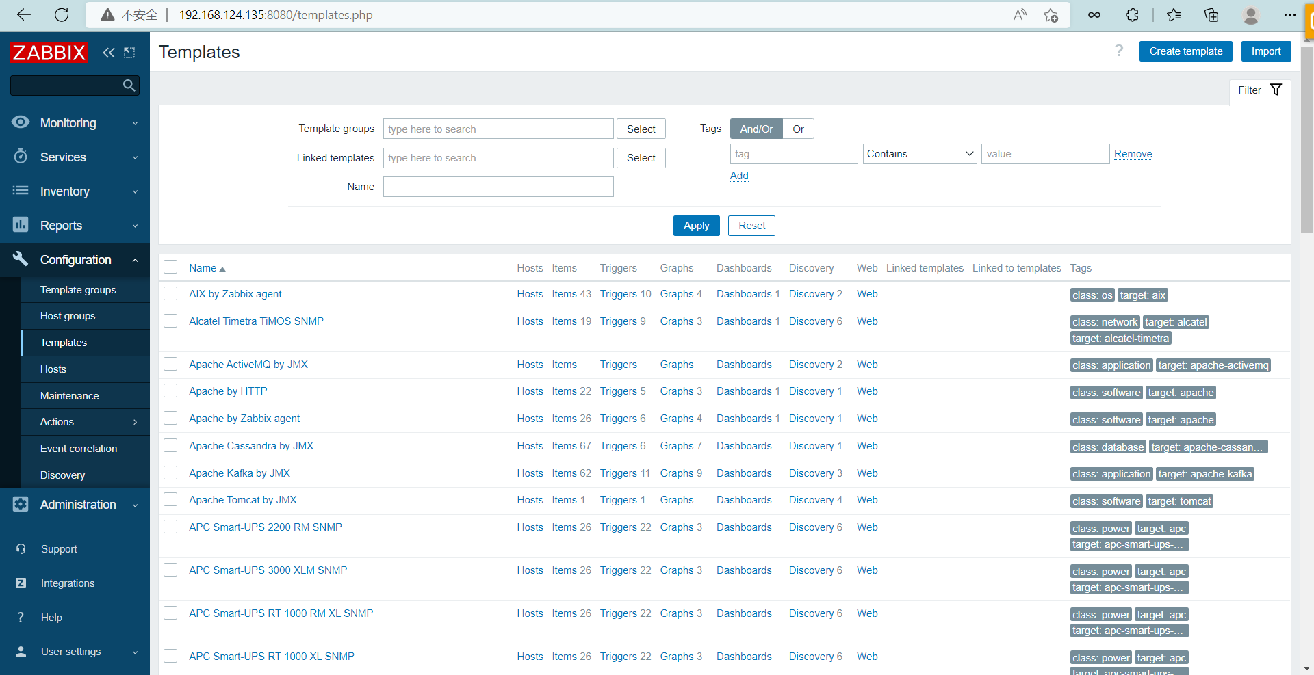Screen dimensions: 1314x675
Task: Toggle the select-all checkbox in table header
Action: point(170,267)
